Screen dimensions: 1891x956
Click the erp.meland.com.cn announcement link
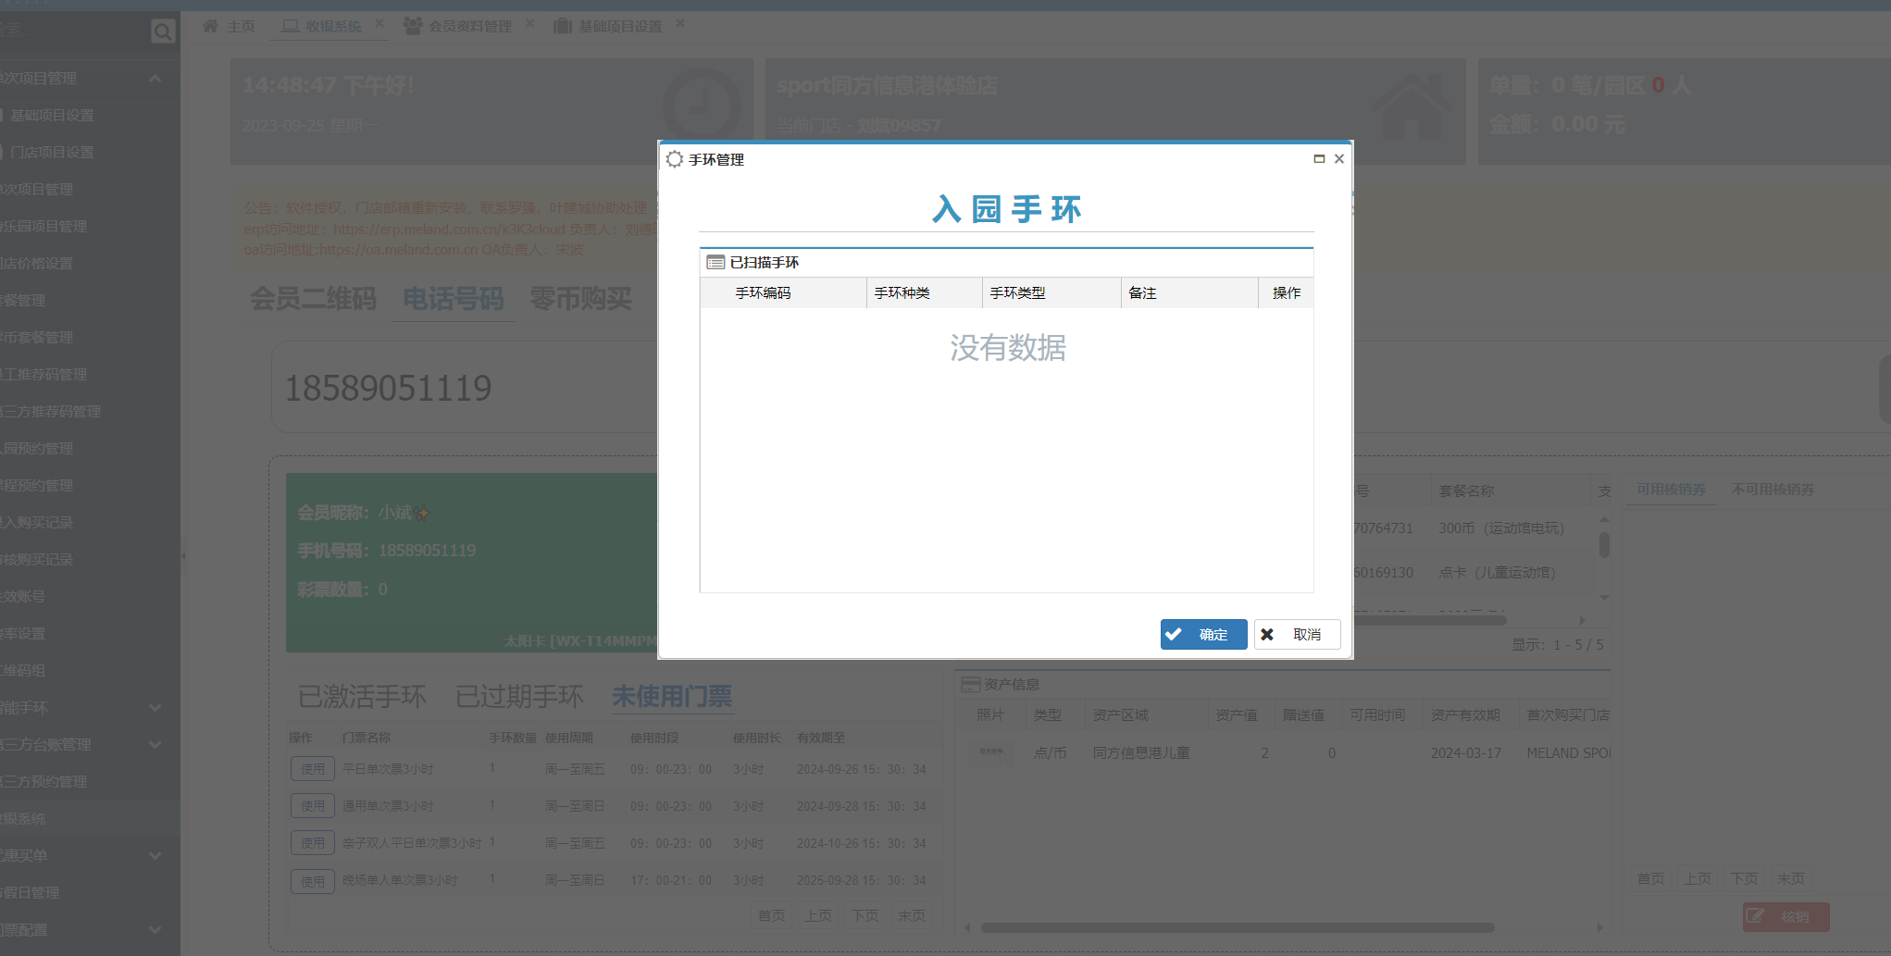pos(448,229)
